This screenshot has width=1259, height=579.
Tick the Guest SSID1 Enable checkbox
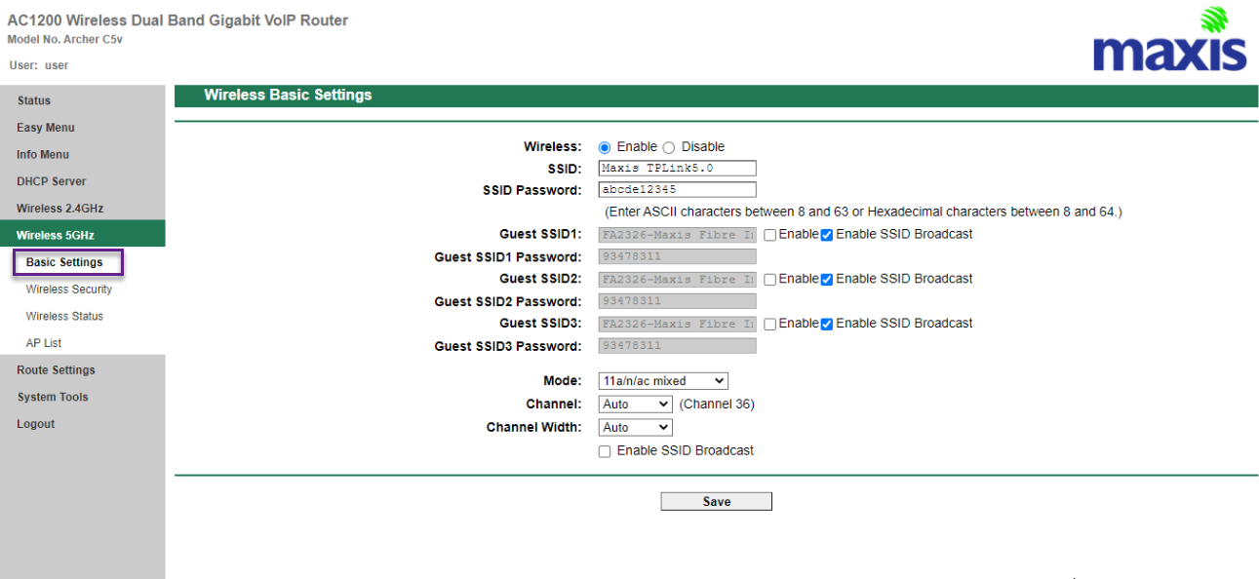point(770,235)
